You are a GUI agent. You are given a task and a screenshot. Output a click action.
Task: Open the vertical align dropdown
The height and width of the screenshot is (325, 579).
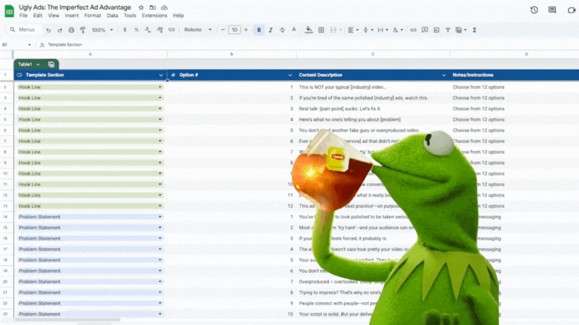click(368, 30)
